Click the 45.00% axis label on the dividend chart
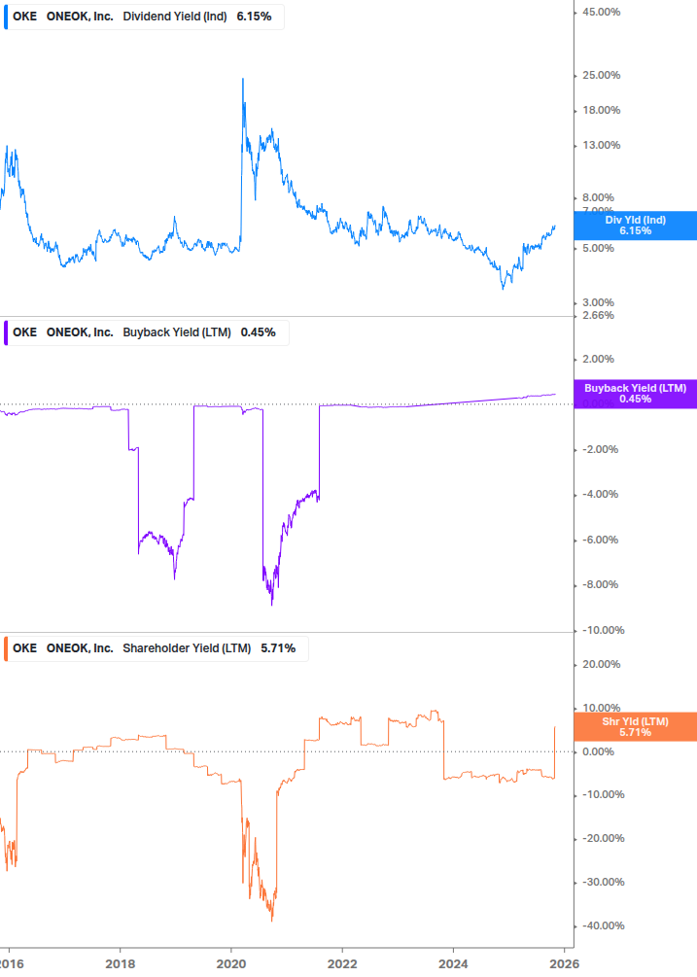 601,12
